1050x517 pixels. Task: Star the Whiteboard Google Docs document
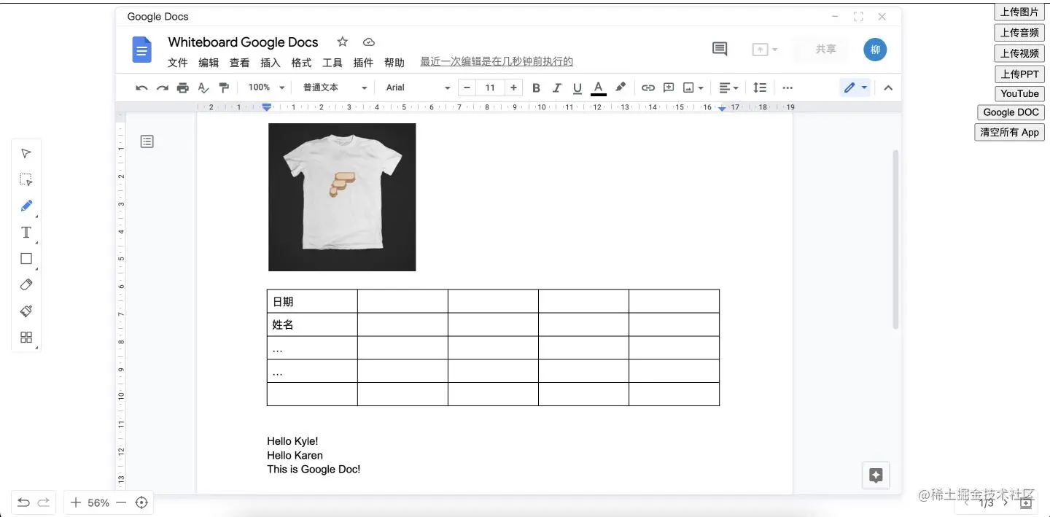(343, 42)
